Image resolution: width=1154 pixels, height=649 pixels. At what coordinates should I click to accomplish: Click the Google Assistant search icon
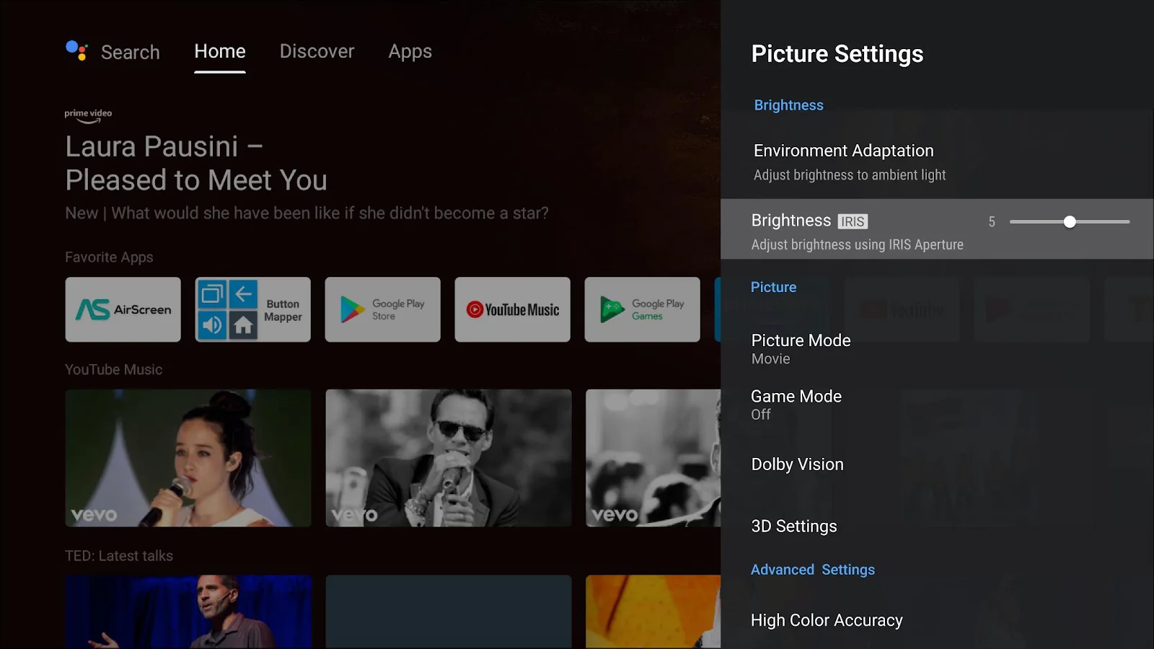[x=76, y=51]
